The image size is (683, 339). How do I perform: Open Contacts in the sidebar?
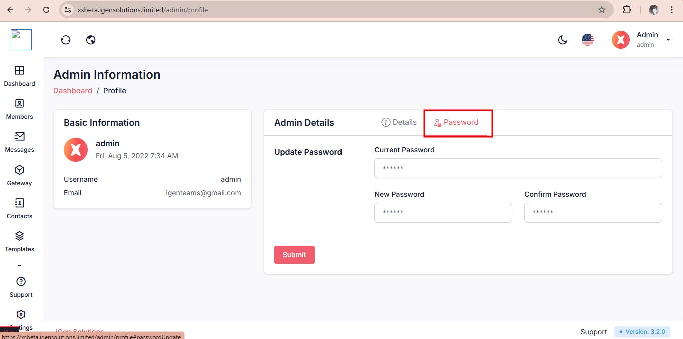(x=19, y=203)
